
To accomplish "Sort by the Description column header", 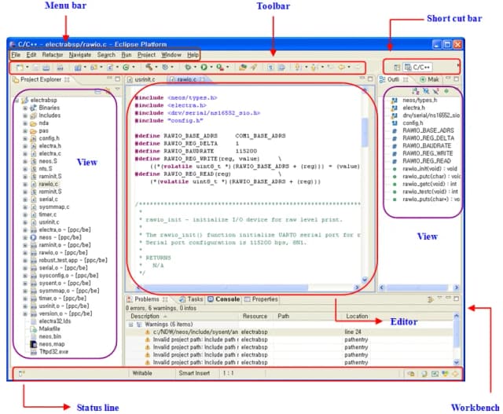I will tap(182, 316).
